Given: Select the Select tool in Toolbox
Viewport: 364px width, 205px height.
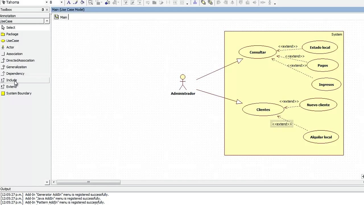Looking at the screenshot, I should click(25, 28).
